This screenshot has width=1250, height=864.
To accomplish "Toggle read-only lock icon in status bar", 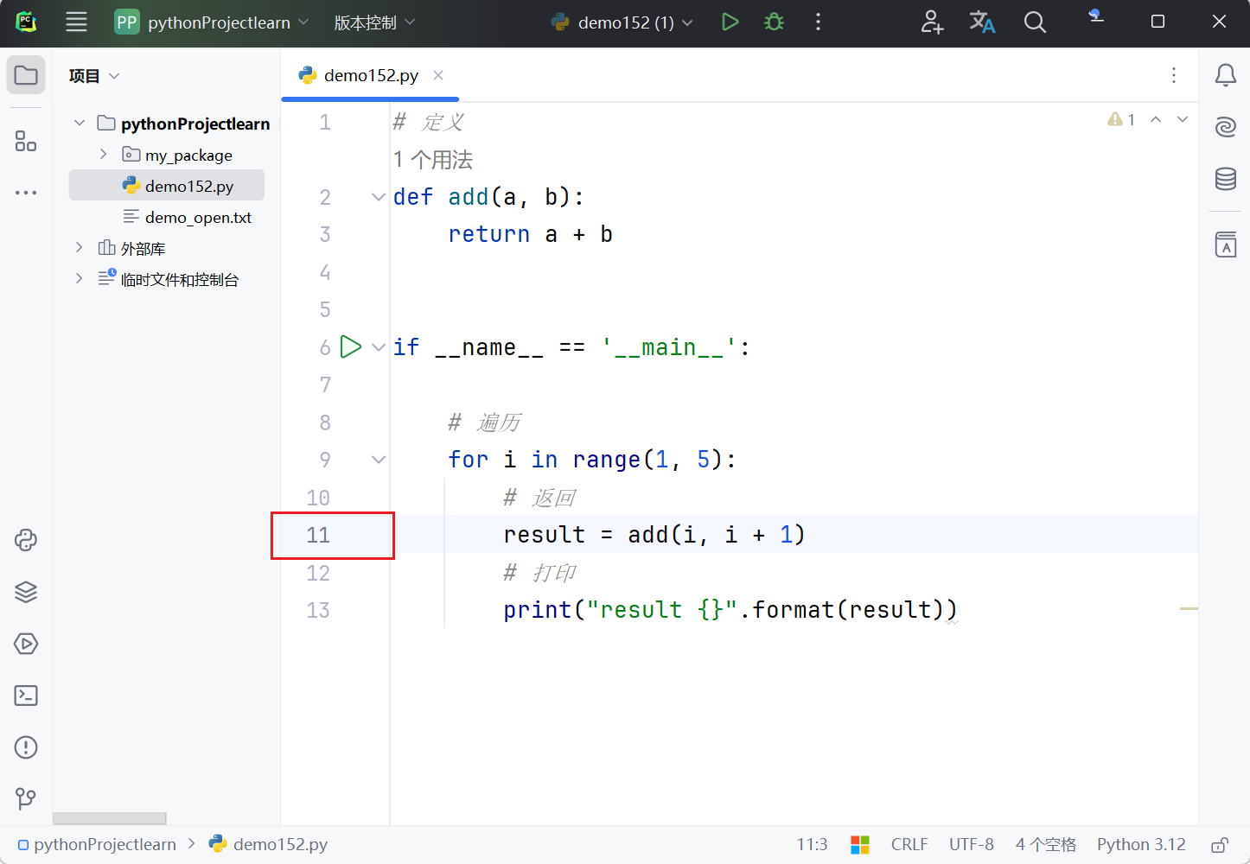I will point(1220,845).
